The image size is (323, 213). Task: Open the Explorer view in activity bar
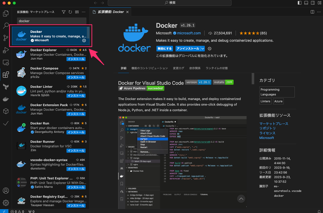coord(6,13)
